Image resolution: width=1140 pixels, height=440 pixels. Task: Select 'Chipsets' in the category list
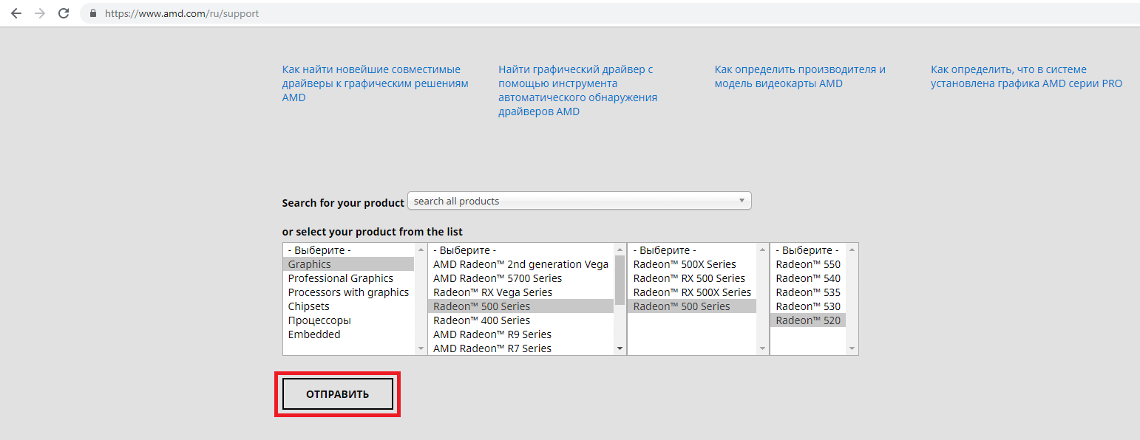pos(348,306)
